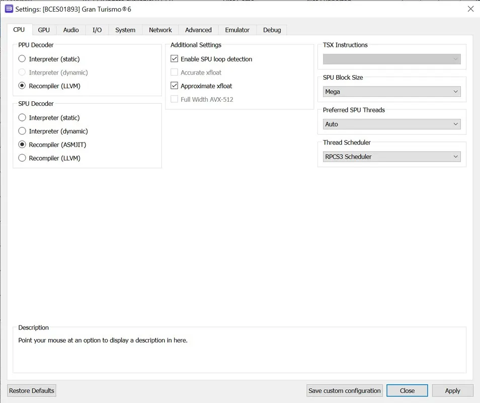Open the Preferred SPU Threads dropdown
This screenshot has height=403, width=480.
[x=391, y=124]
